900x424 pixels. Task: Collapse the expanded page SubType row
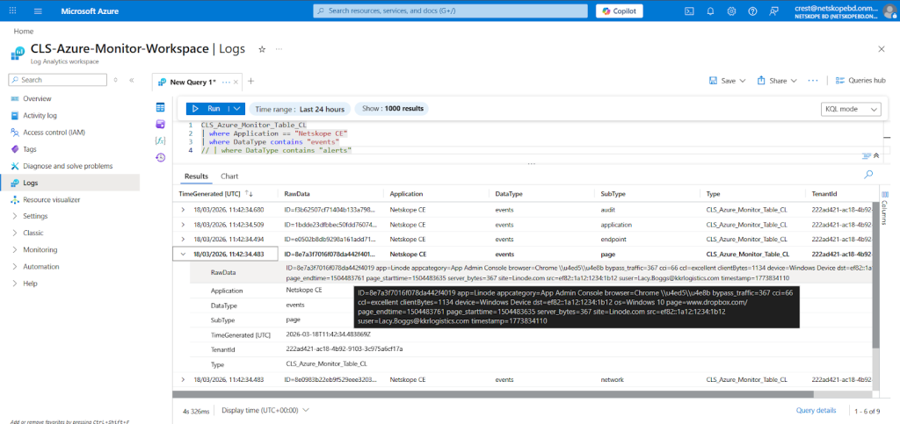(183, 254)
